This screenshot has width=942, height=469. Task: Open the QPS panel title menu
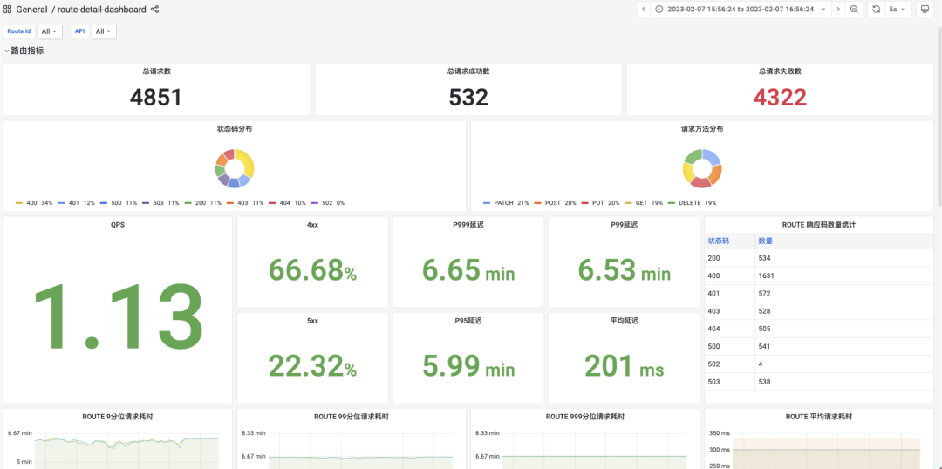coord(118,225)
